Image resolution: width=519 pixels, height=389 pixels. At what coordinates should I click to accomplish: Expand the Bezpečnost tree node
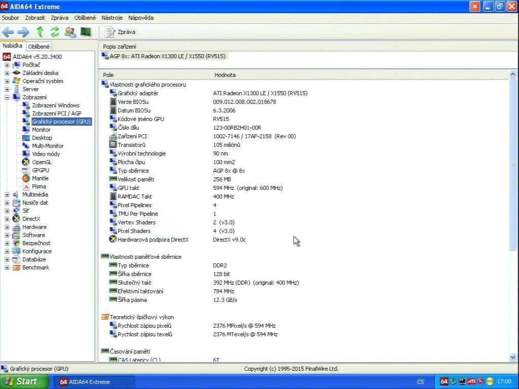7,244
